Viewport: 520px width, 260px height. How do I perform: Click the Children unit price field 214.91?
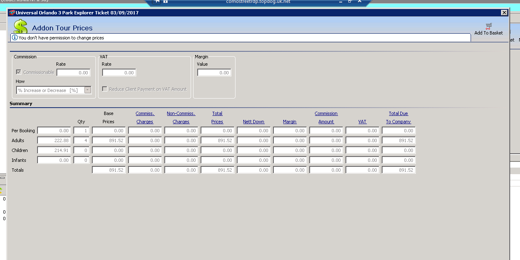pos(54,150)
